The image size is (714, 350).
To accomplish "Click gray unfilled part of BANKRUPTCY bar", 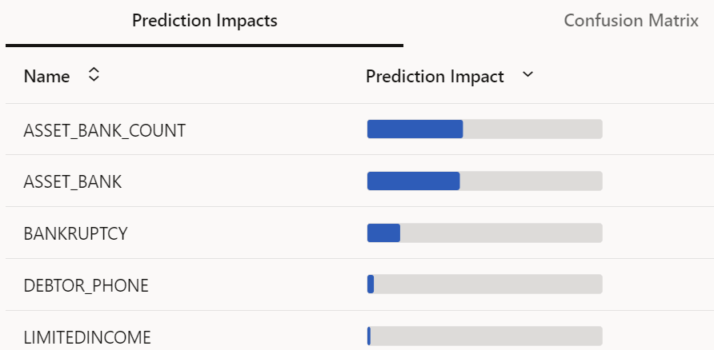I will click(x=500, y=233).
